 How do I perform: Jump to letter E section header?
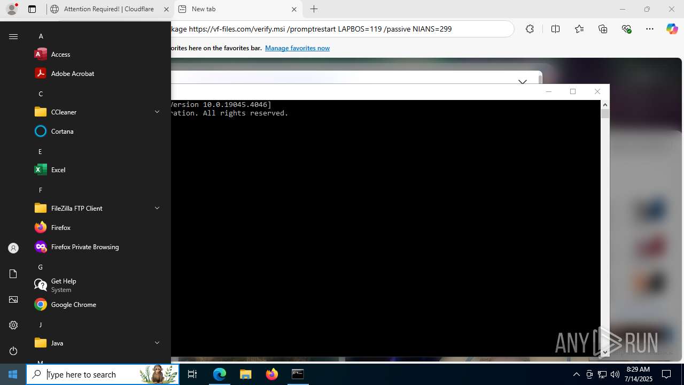pos(40,152)
